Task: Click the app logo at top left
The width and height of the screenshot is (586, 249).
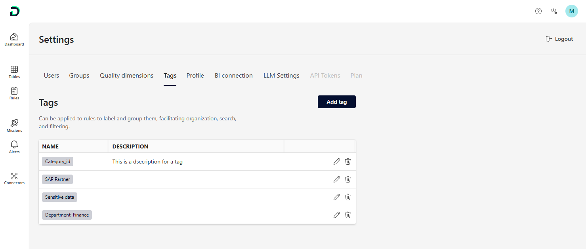Action: pyautogui.click(x=15, y=11)
